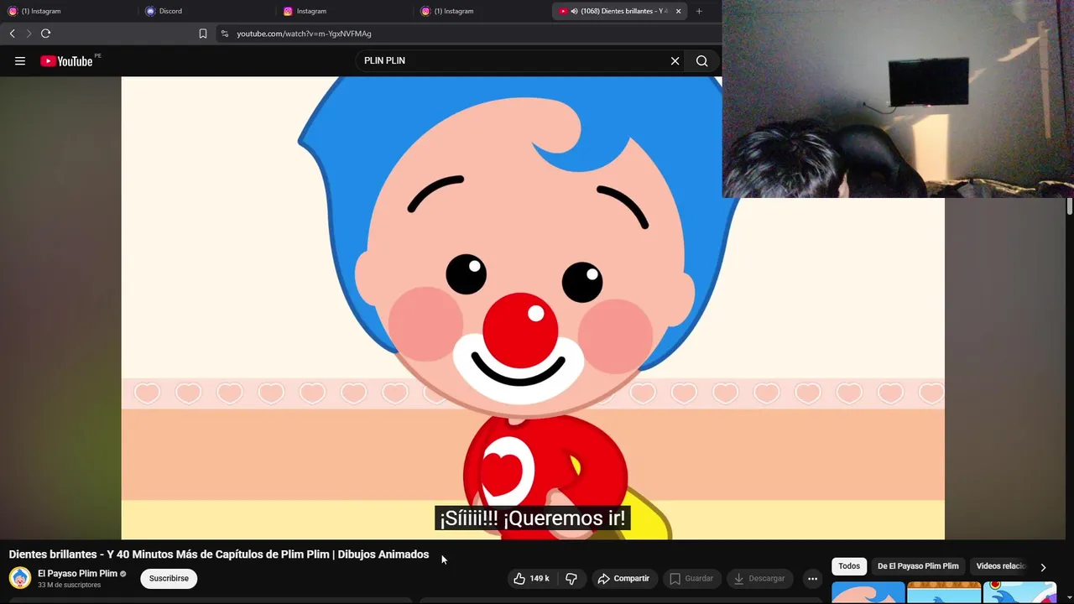Switch to the fourth tab, (1) Instagram

(x=482, y=11)
